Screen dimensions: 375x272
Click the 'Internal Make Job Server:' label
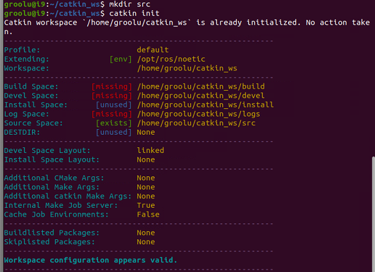(x=61, y=205)
